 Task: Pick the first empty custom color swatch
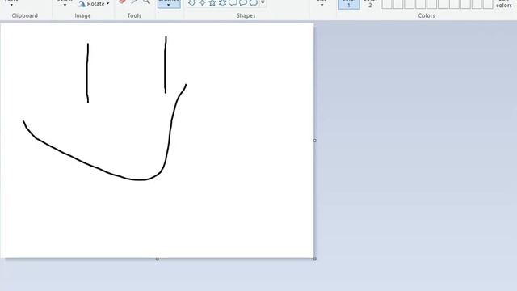[387, 4]
